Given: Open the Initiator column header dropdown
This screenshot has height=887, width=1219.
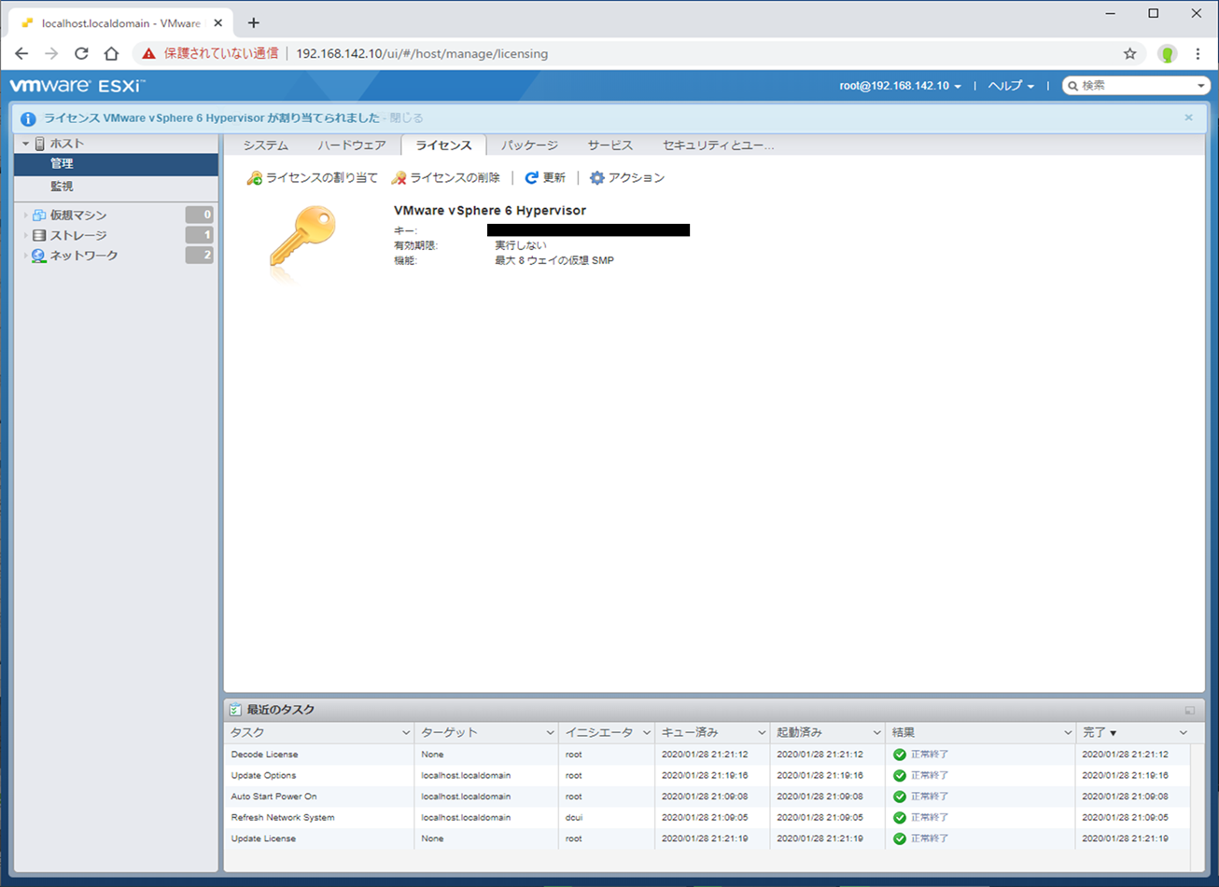Looking at the screenshot, I should click(x=646, y=733).
